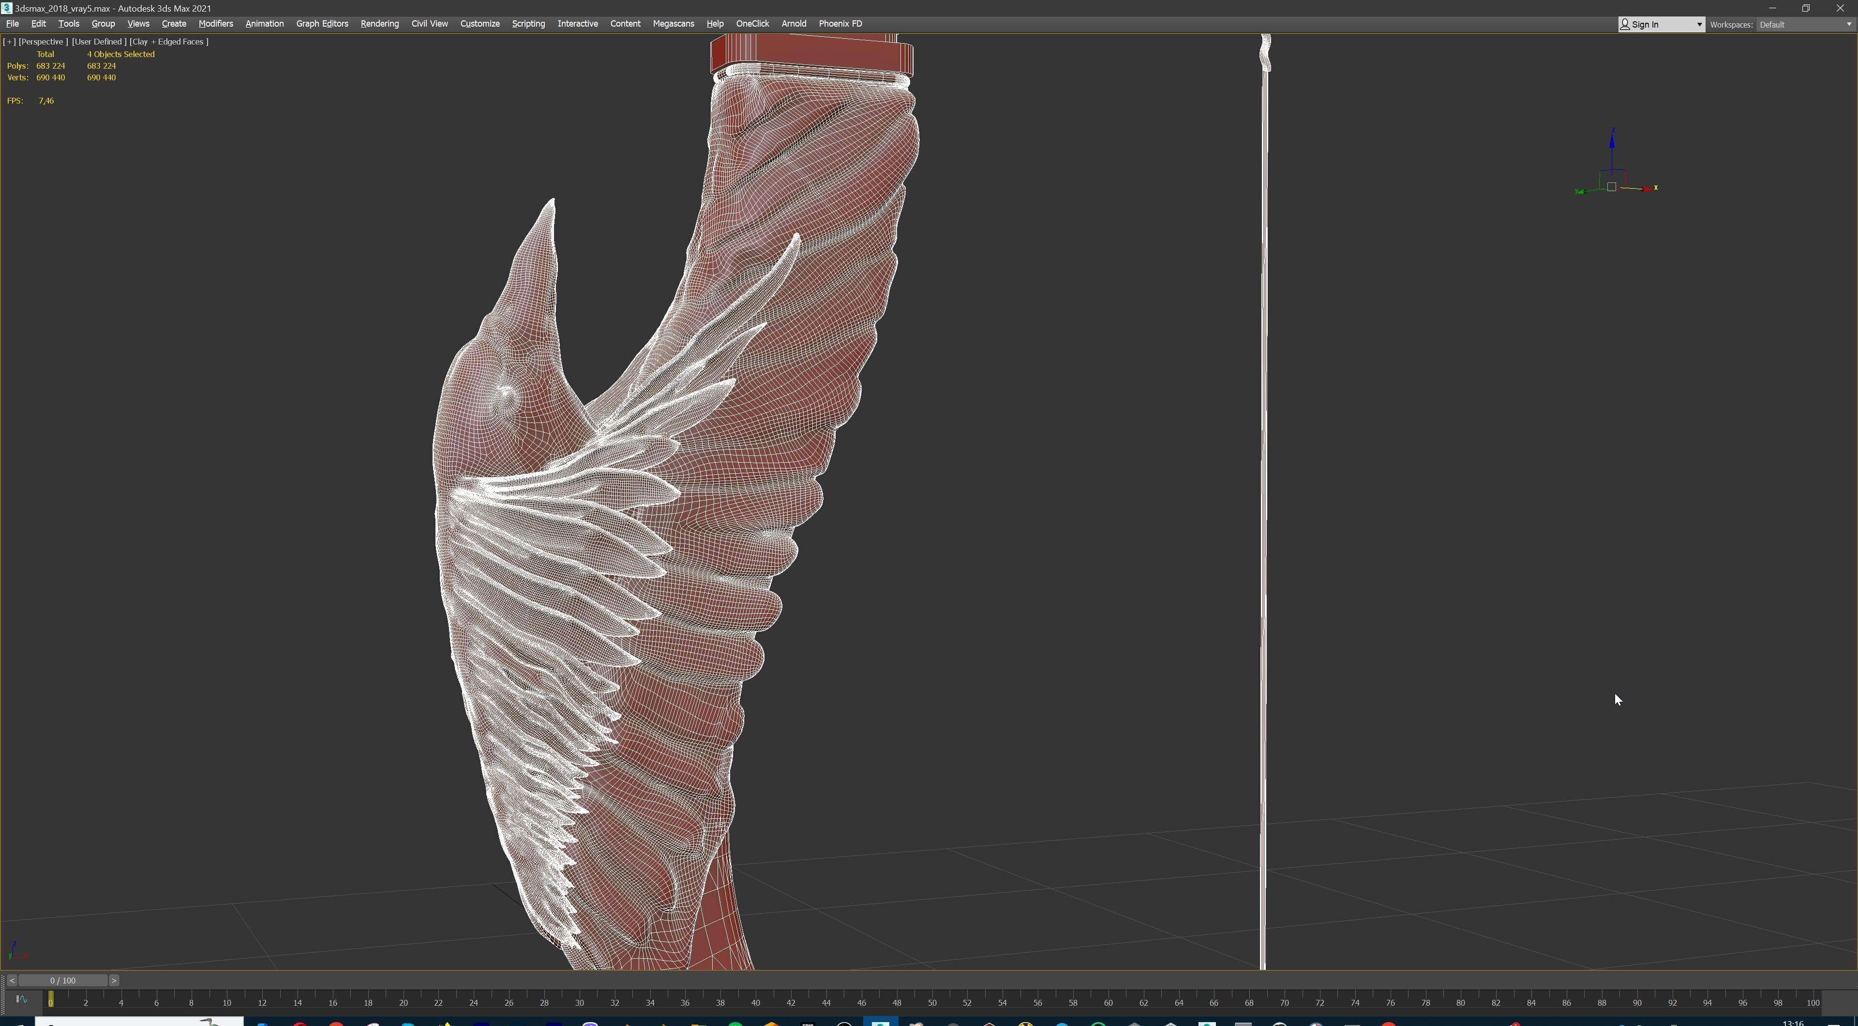Open the Modifiers menu
This screenshot has height=1026, width=1858.
[216, 24]
